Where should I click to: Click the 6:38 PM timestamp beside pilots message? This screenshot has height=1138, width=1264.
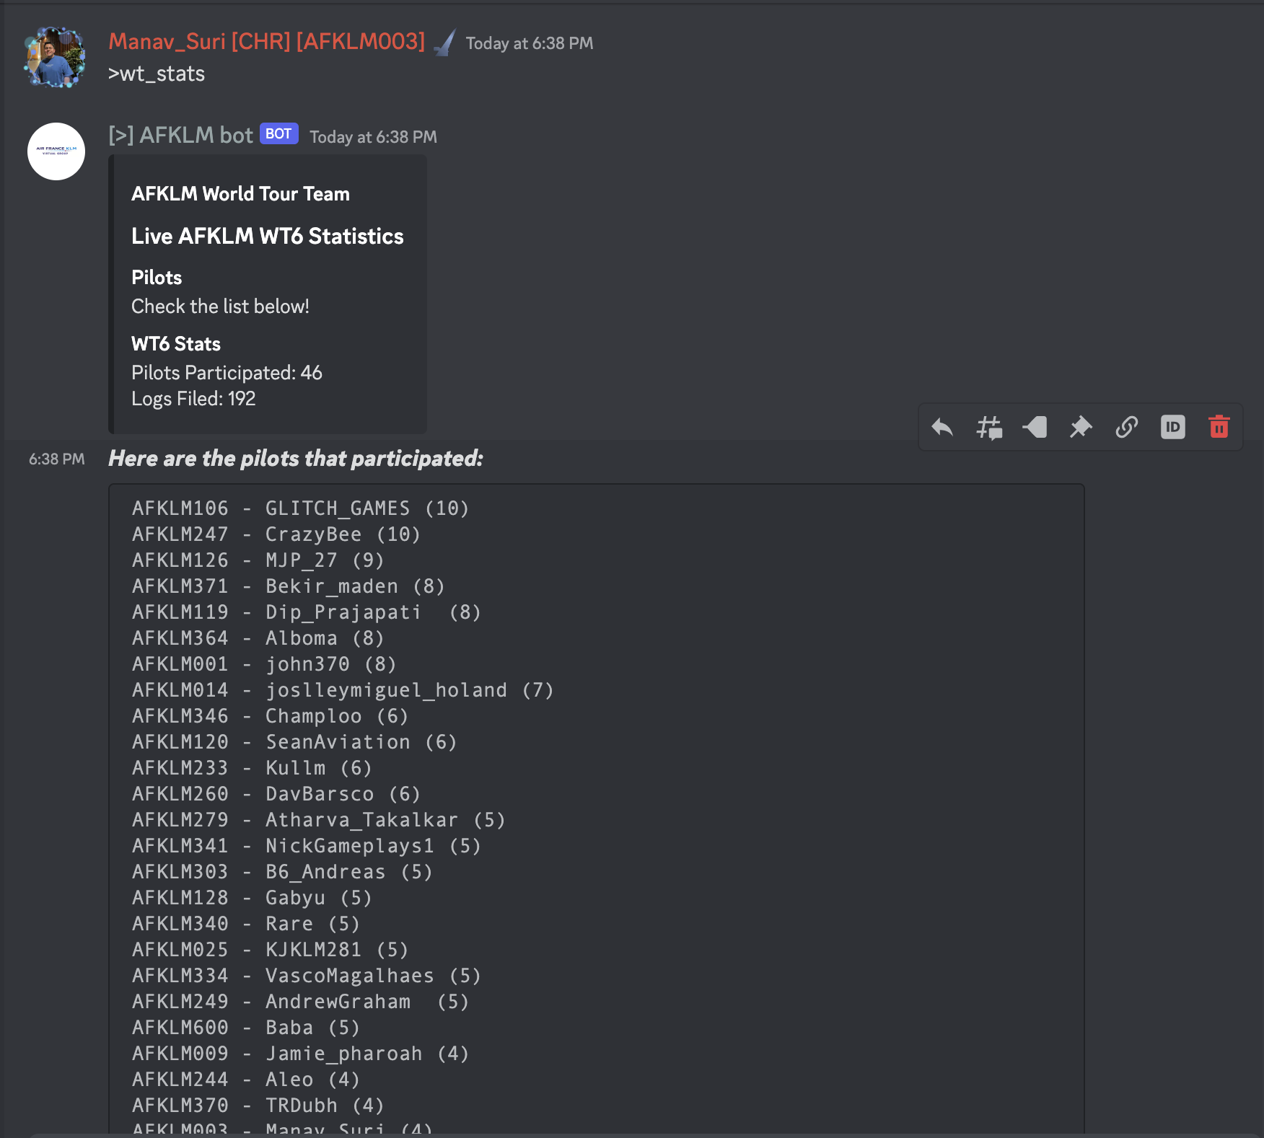(x=57, y=459)
